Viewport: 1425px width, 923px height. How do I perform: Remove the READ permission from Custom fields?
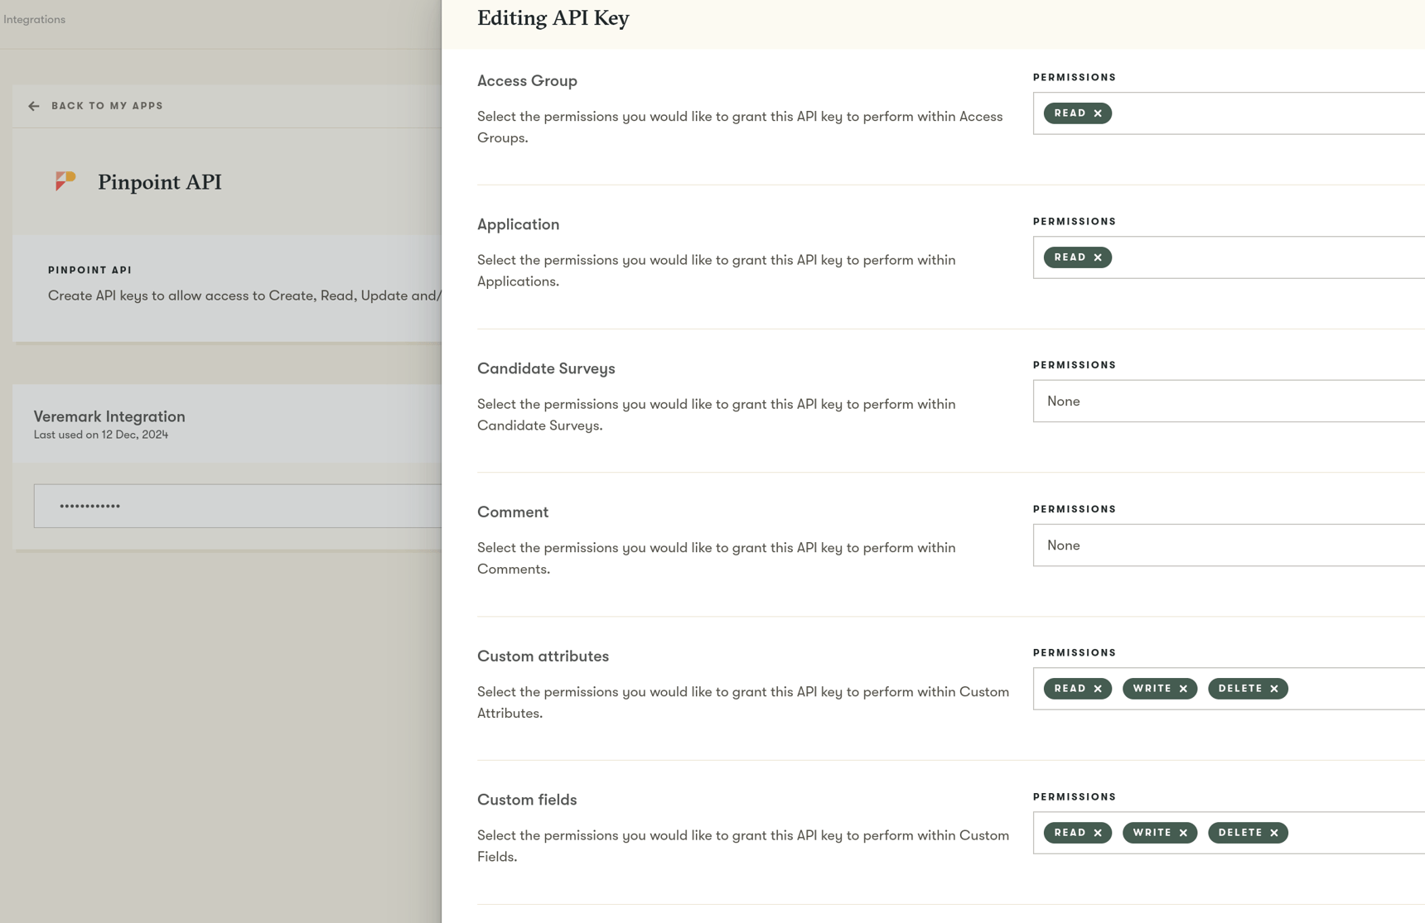pos(1098,832)
